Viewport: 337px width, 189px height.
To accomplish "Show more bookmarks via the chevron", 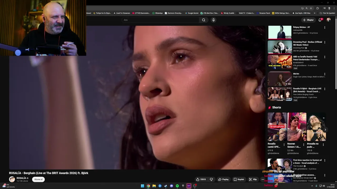I will (315, 13).
